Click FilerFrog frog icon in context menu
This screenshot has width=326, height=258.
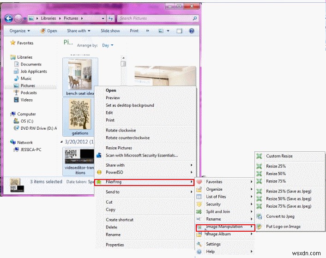pyautogui.click(x=99, y=182)
